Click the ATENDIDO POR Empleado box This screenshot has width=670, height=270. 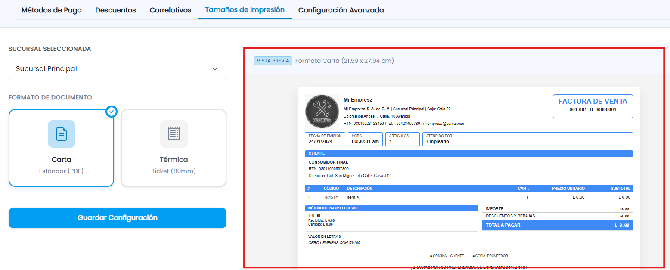[527, 139]
